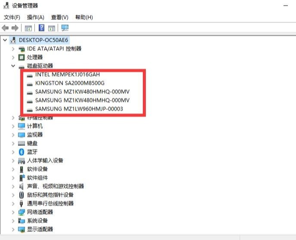Open the 查看(V) menu
The width and height of the screenshot is (296, 240).
[60, 17]
